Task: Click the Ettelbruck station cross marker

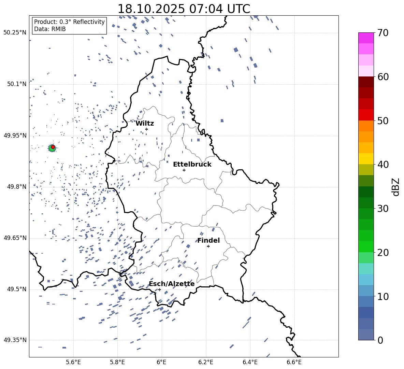Action: (x=184, y=170)
